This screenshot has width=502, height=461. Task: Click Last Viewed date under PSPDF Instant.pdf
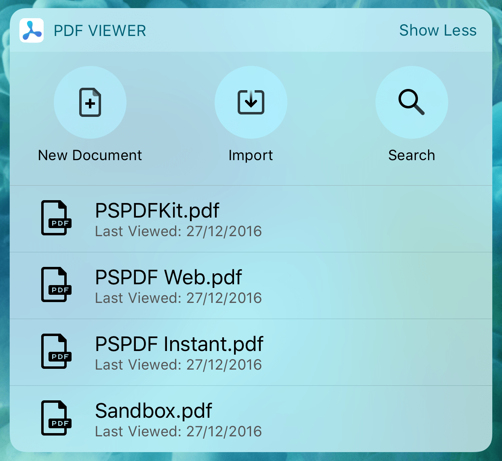click(x=178, y=365)
